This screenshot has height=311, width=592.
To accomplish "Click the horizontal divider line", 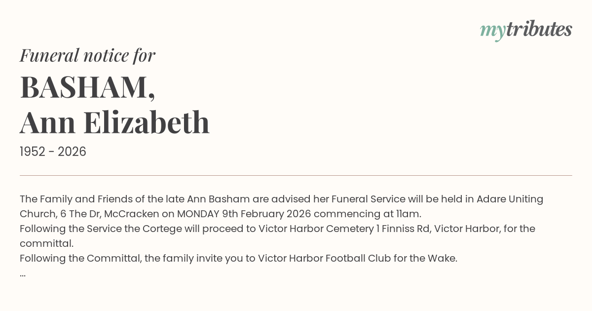I will pyautogui.click(x=296, y=175).
